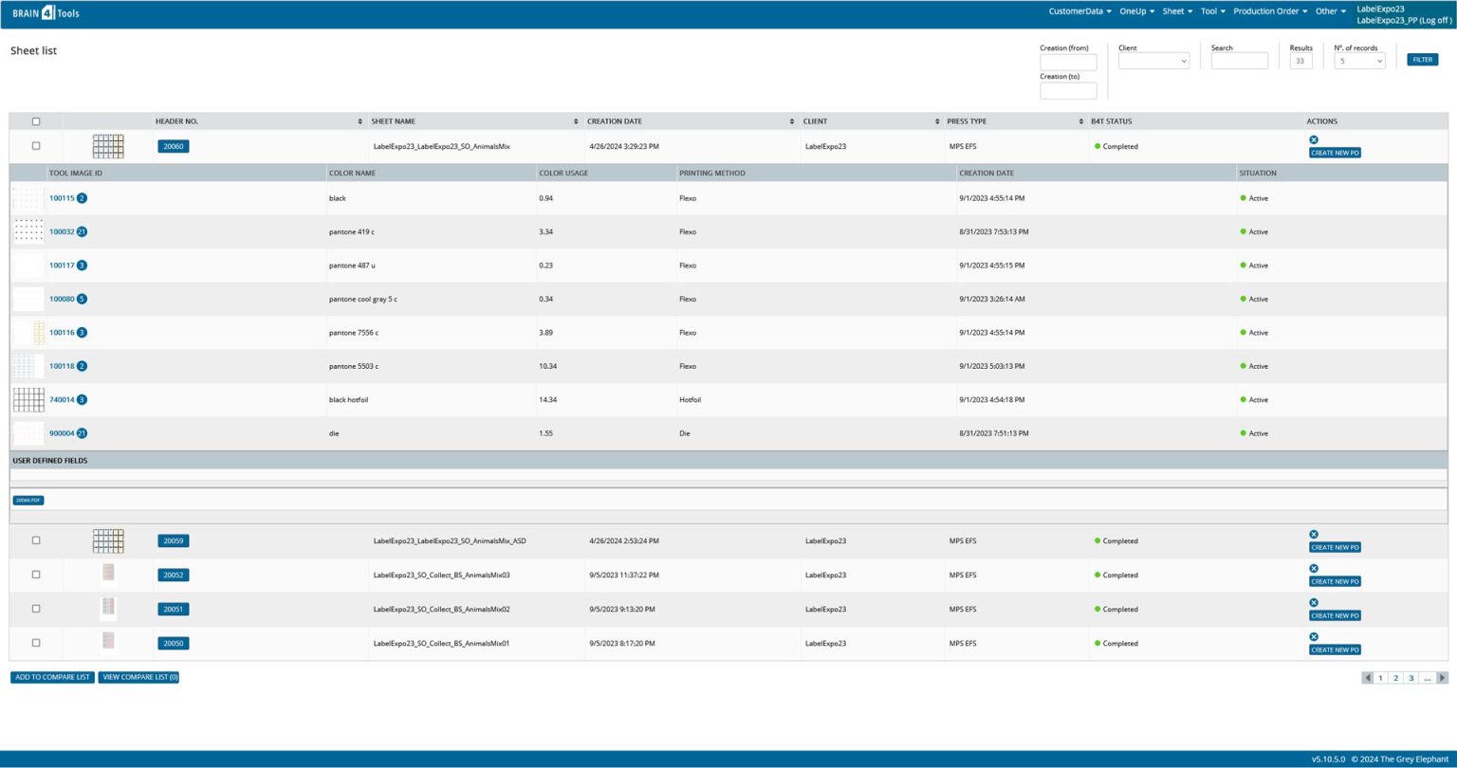The height and width of the screenshot is (768, 1457).
Task: Delete sheet 20051 with the X icon
Action: 1314,602
